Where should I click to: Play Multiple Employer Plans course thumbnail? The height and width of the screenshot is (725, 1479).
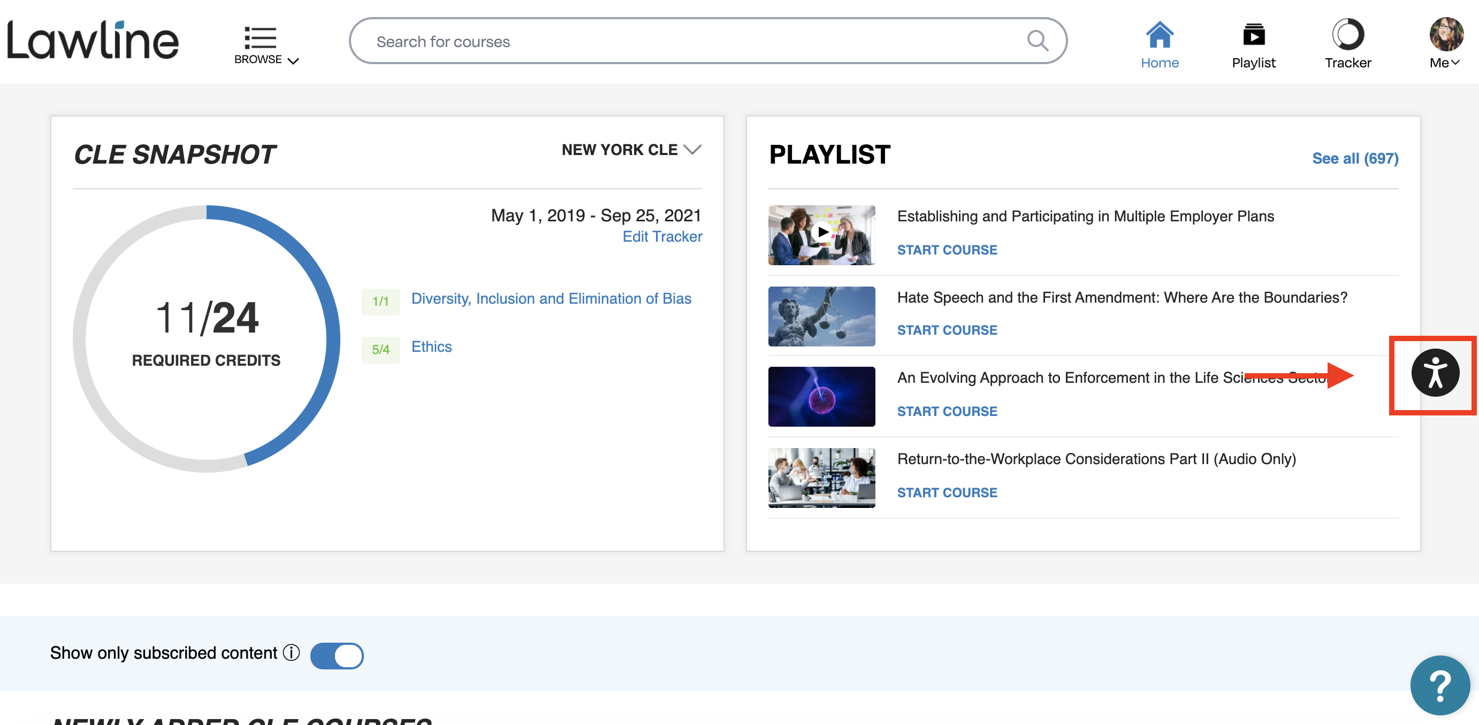coord(821,233)
